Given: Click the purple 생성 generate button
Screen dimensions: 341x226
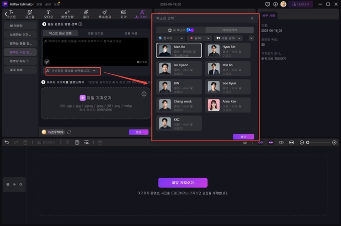Looking at the screenshot, I should click(x=138, y=132).
